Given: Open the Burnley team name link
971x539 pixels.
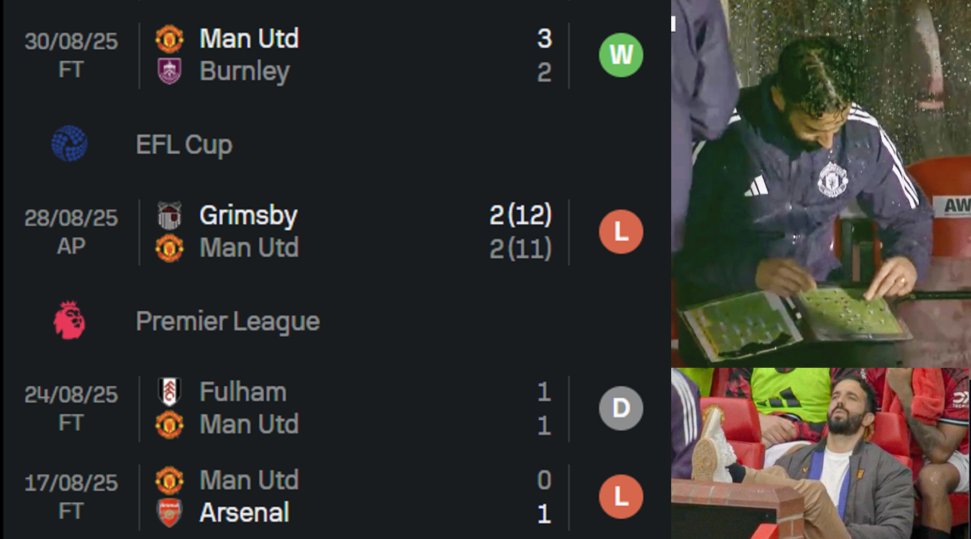Looking at the screenshot, I should pos(245,72).
